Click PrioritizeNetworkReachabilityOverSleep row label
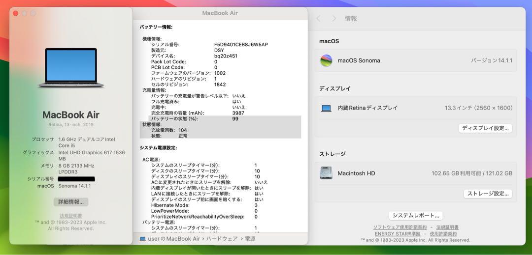Image resolution: width=532 pixels, height=255 pixels. tap(198, 217)
